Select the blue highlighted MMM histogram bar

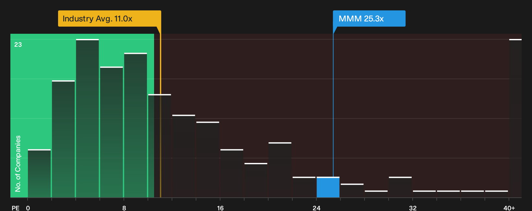click(328, 187)
